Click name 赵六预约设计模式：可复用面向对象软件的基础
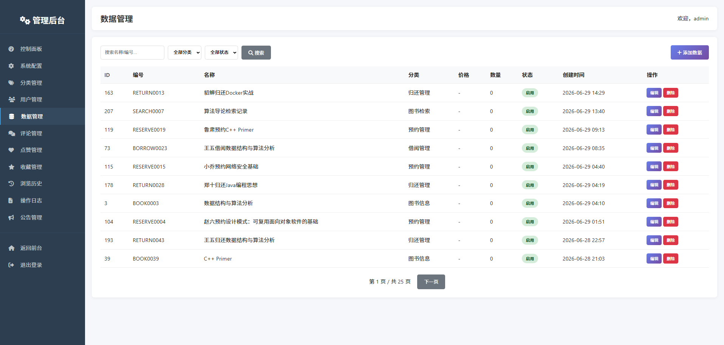The width and height of the screenshot is (724, 345). [261, 222]
